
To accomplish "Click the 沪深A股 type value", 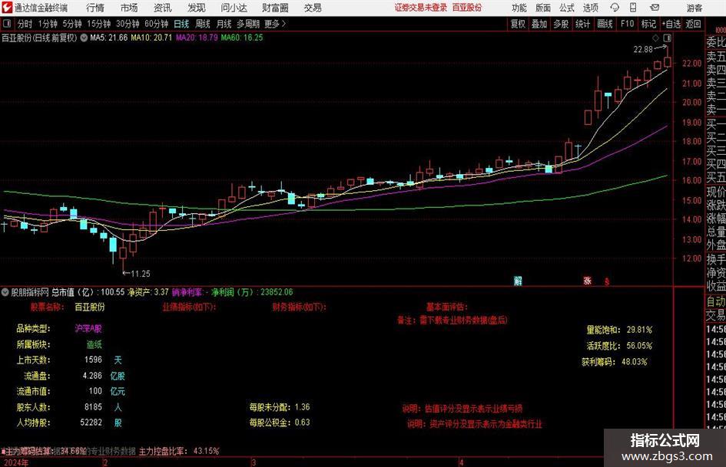I will pos(88,329).
